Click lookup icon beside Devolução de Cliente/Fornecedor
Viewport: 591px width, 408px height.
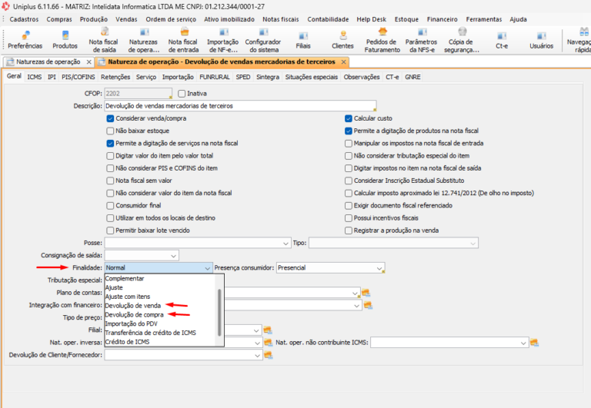pyautogui.click(x=268, y=355)
